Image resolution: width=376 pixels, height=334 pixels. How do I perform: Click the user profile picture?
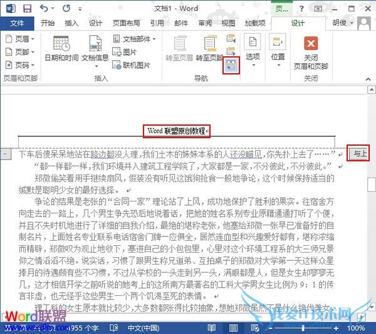pyautogui.click(x=364, y=23)
